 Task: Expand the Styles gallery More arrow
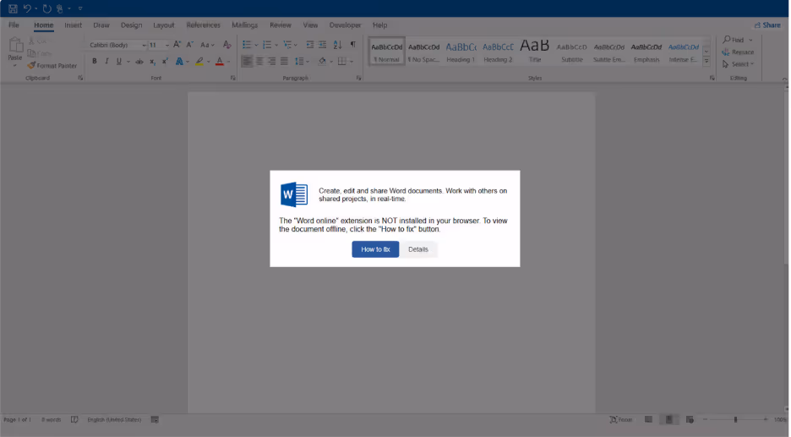pyautogui.click(x=706, y=61)
